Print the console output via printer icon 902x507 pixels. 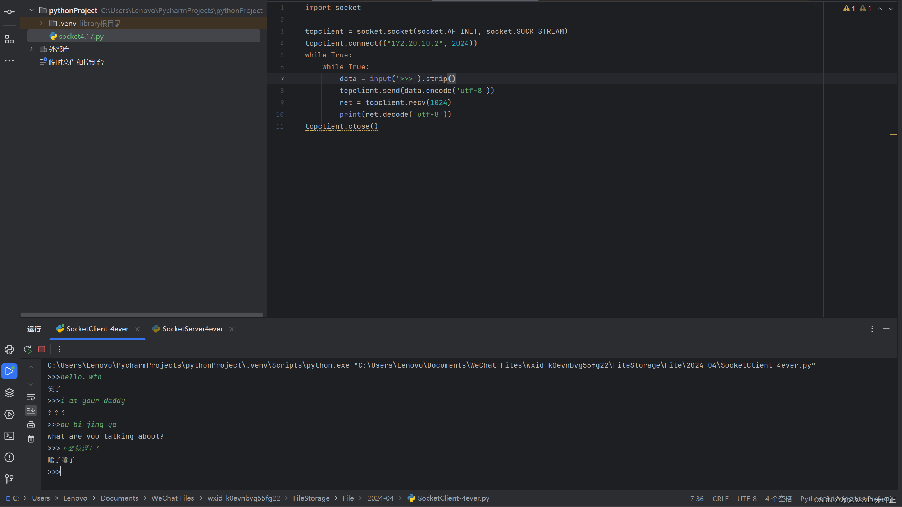tap(31, 425)
